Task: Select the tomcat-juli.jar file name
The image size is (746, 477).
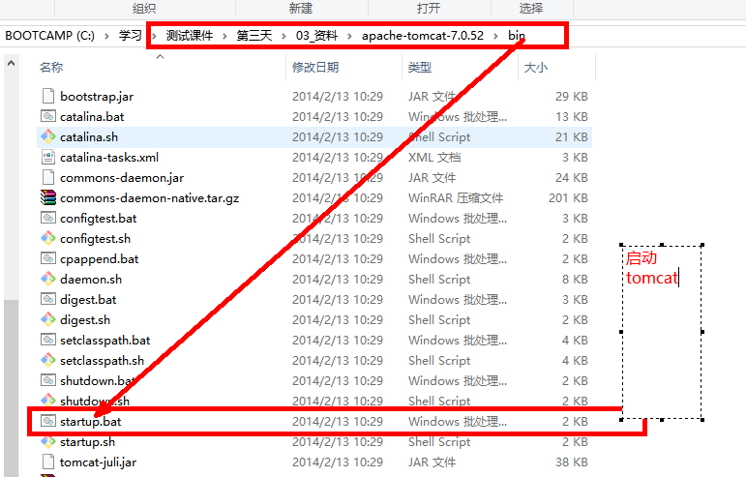Action: point(98,462)
